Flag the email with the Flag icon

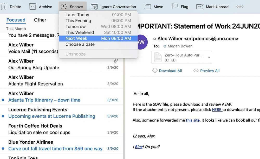[x=175, y=7]
